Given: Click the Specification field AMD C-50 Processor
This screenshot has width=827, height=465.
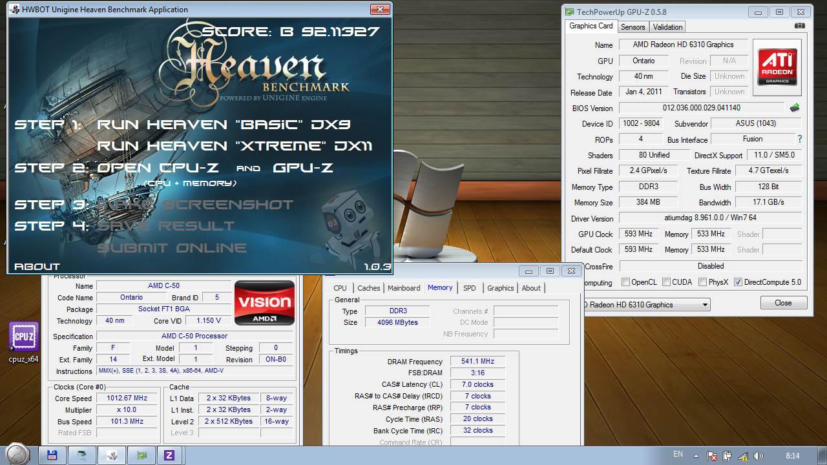Looking at the screenshot, I should [194, 336].
